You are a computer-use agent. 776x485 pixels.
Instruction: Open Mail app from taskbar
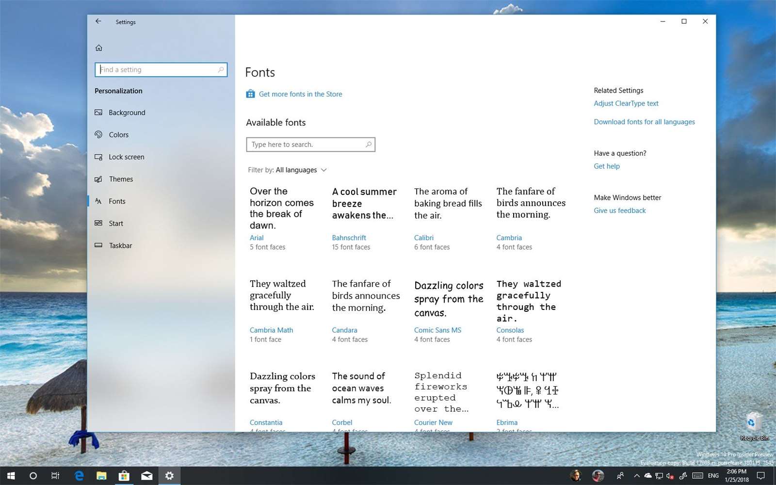pyautogui.click(x=147, y=476)
